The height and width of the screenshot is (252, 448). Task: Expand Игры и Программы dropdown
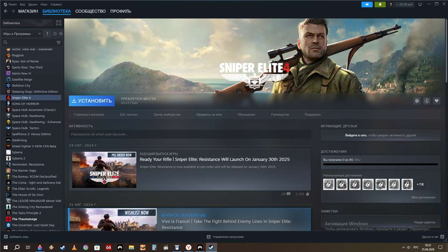22,34
